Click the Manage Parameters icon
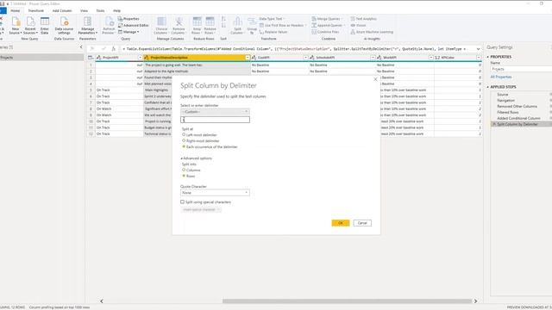Viewport: 552px width, 310px height. coord(88,22)
